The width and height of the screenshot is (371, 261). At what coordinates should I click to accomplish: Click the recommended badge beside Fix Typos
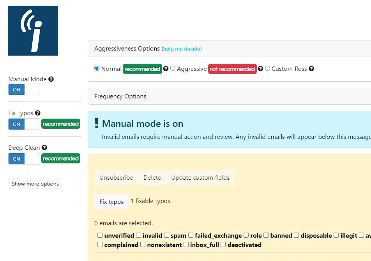[x=61, y=124]
